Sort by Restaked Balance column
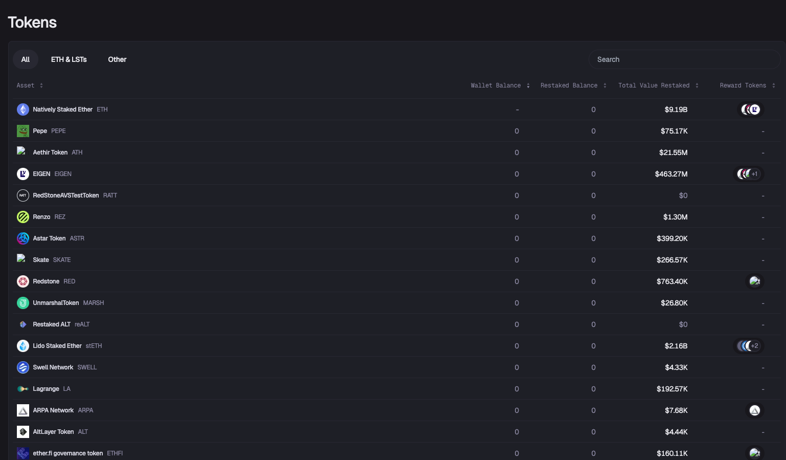 coord(573,85)
